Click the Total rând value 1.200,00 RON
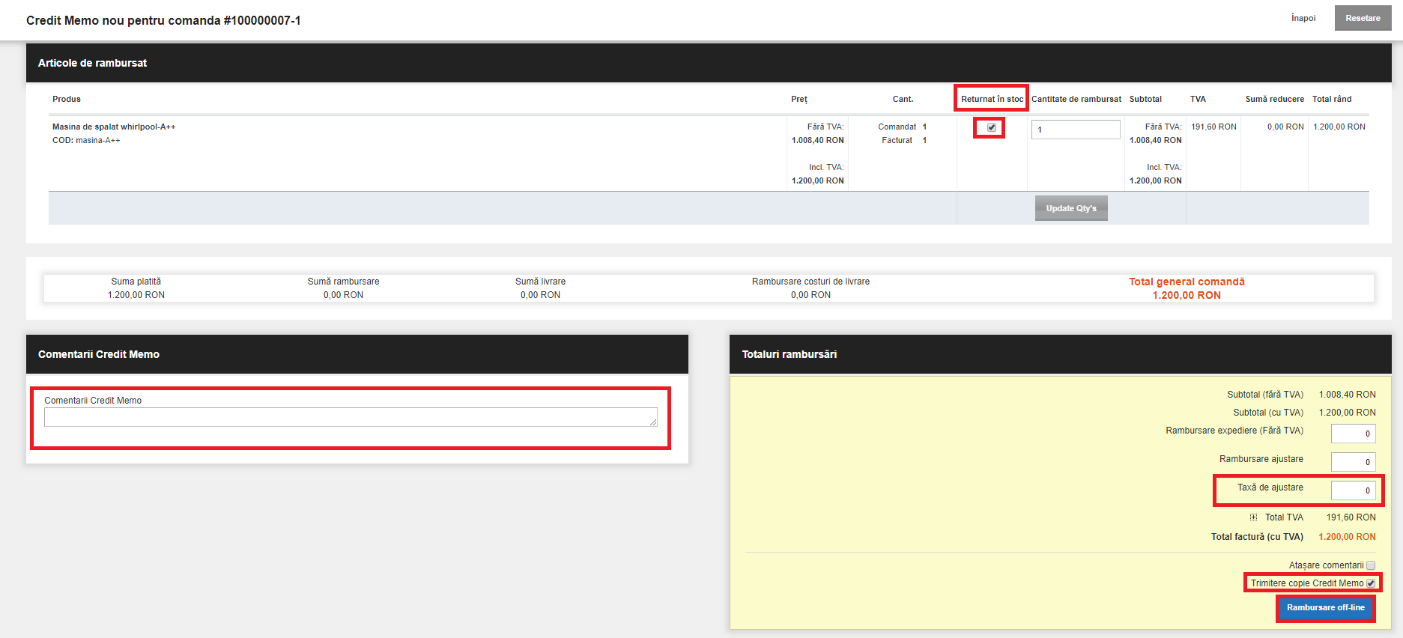Screen dimensions: 1403x638 click(x=1339, y=127)
